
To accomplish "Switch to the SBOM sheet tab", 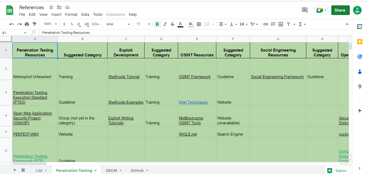I will pyautogui.click(x=114, y=171).
